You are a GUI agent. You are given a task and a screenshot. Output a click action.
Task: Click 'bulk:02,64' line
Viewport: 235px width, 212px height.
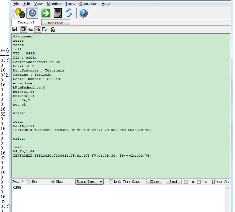[x=24, y=96]
